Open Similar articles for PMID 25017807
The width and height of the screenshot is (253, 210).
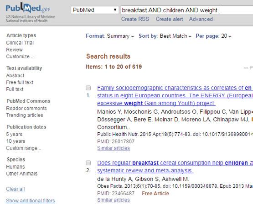[x=114, y=148]
